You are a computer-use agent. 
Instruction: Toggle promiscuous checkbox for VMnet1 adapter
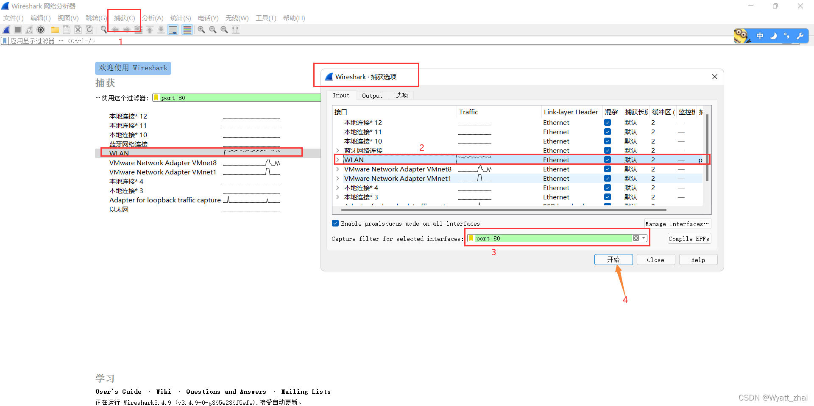pyautogui.click(x=608, y=178)
